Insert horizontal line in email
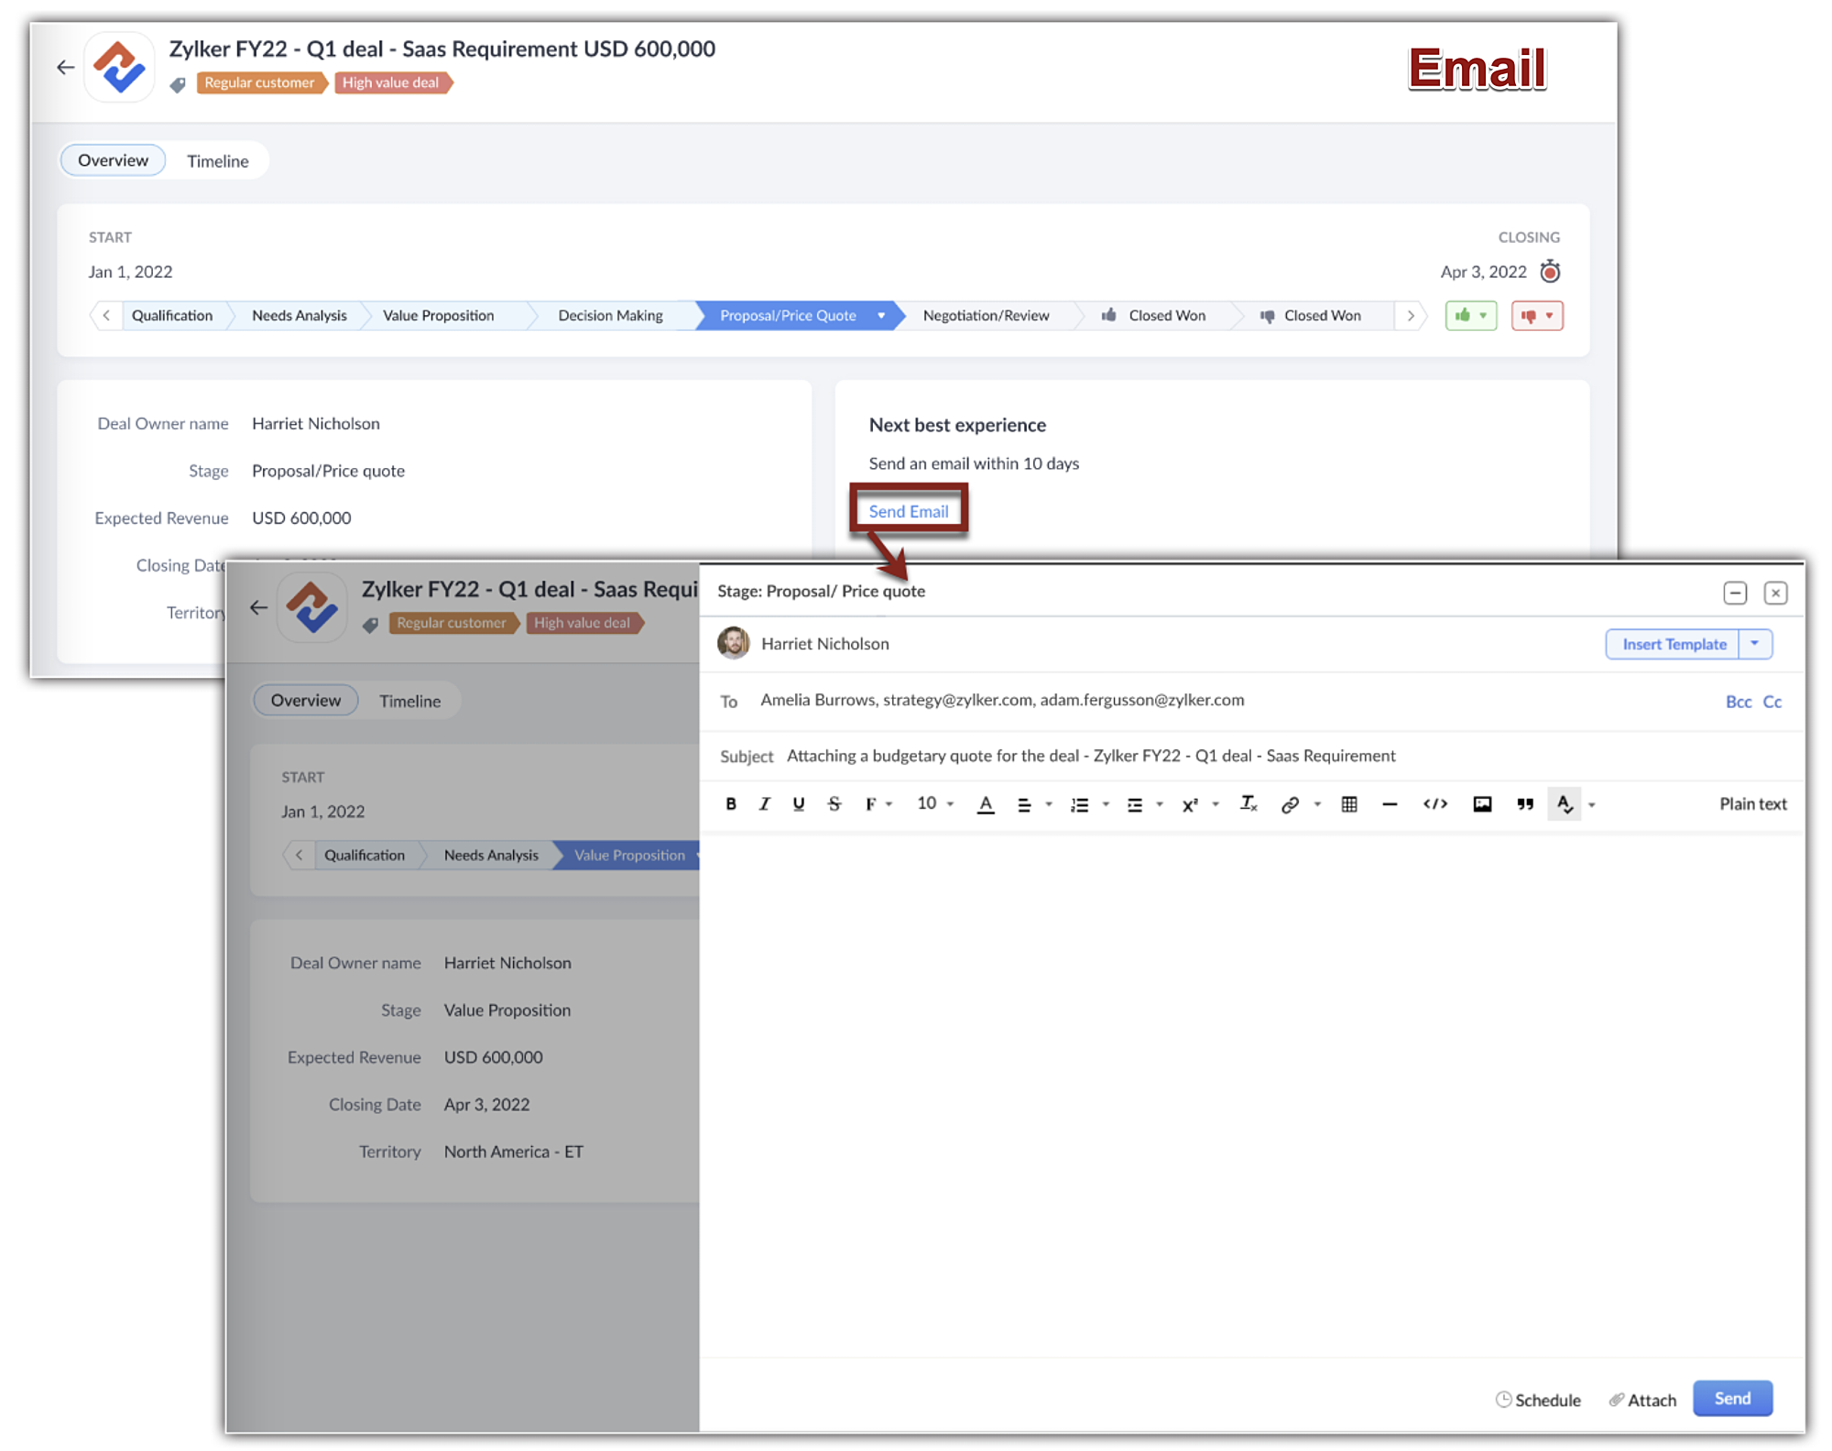This screenshot has width=1832, height=1451. pos(1390,804)
